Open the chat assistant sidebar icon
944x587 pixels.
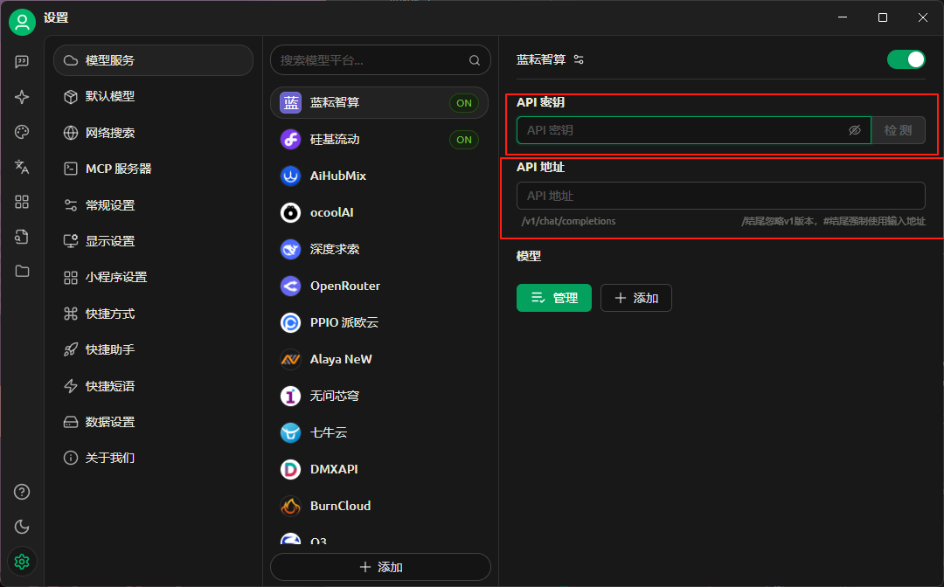[22, 62]
